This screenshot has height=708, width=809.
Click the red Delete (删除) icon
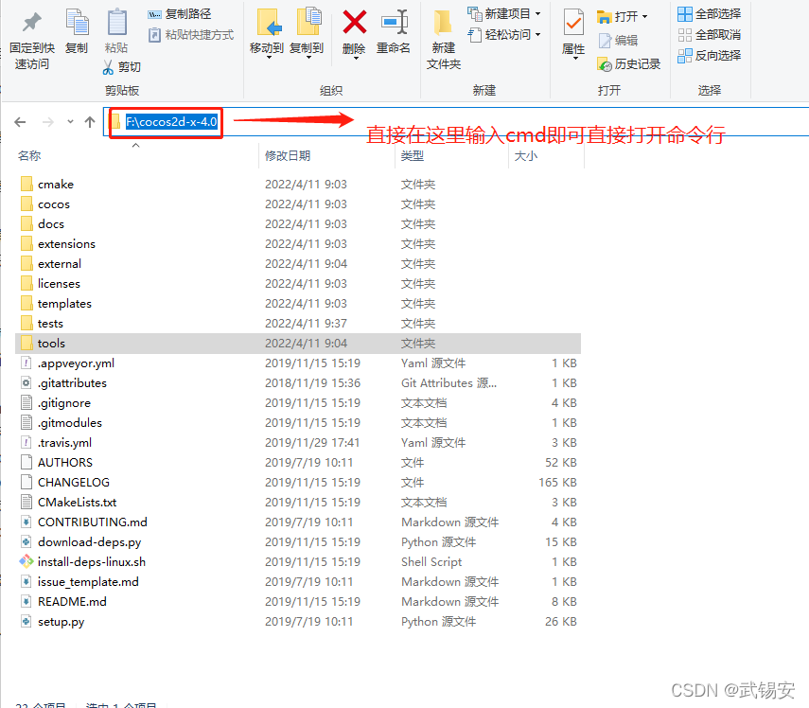tap(355, 23)
